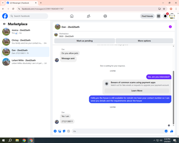Open Jessica - 2bed2bath conversation

pyautogui.click(x=25, y=32)
